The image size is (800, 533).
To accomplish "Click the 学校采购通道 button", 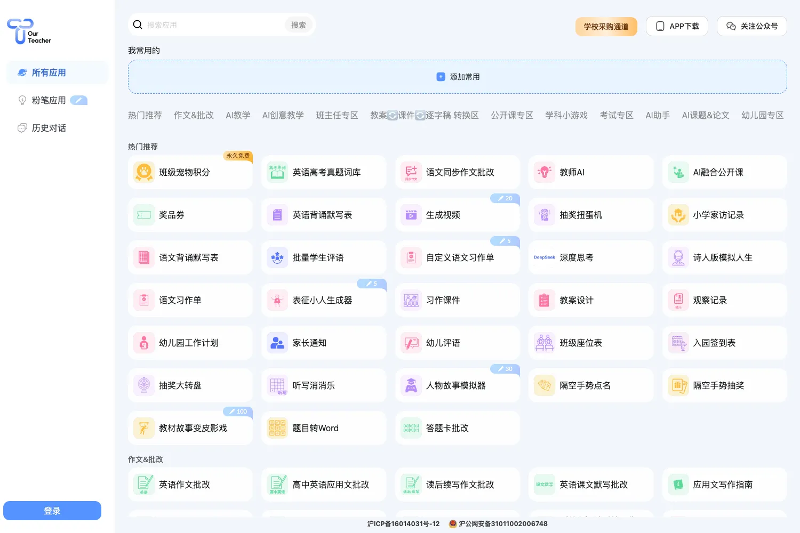I will tap(606, 26).
